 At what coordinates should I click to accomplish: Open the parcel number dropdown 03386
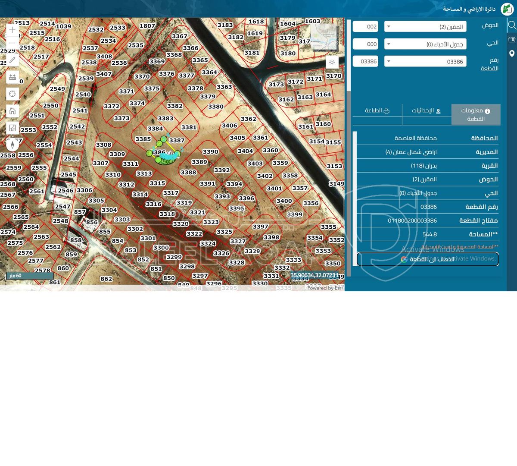(425, 62)
